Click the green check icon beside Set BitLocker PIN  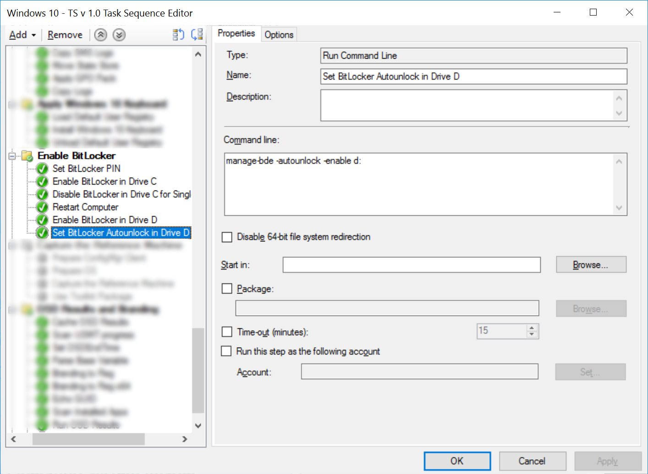tap(42, 169)
